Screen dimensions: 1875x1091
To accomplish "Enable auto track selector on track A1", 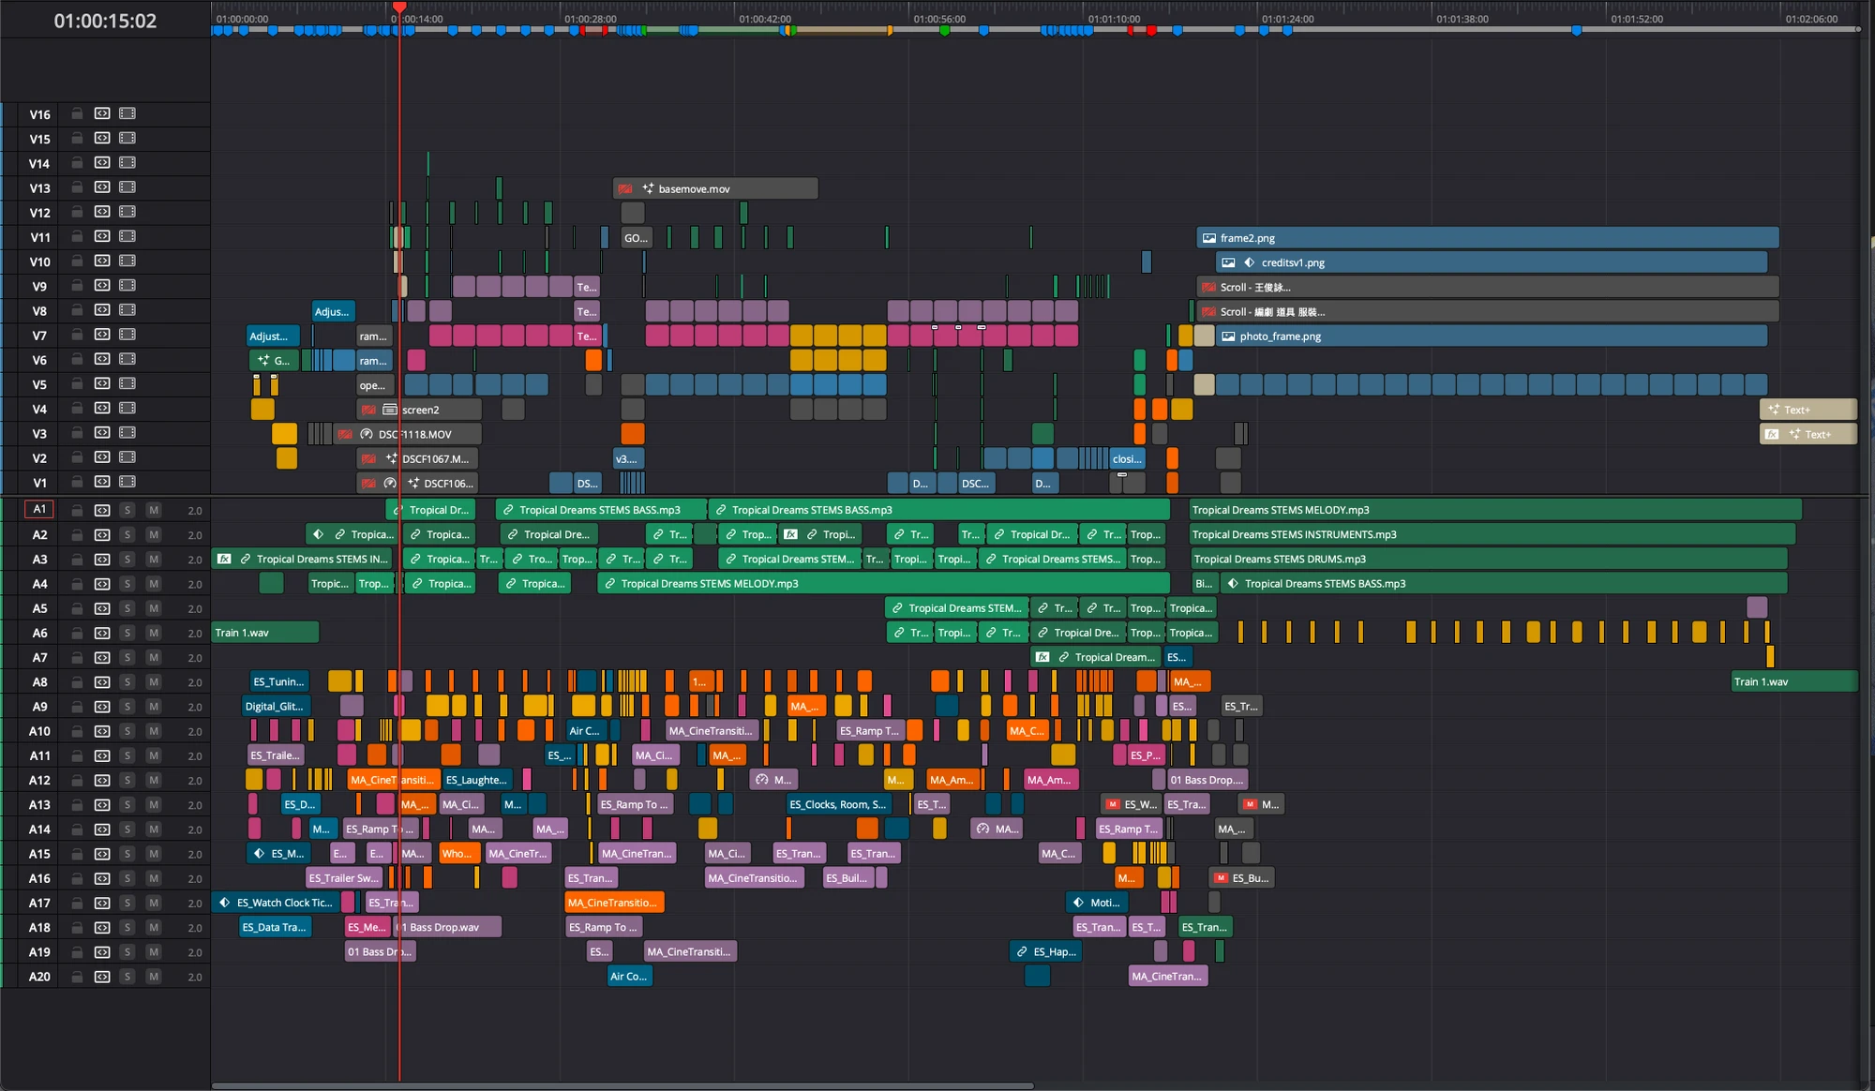I will (x=102, y=510).
